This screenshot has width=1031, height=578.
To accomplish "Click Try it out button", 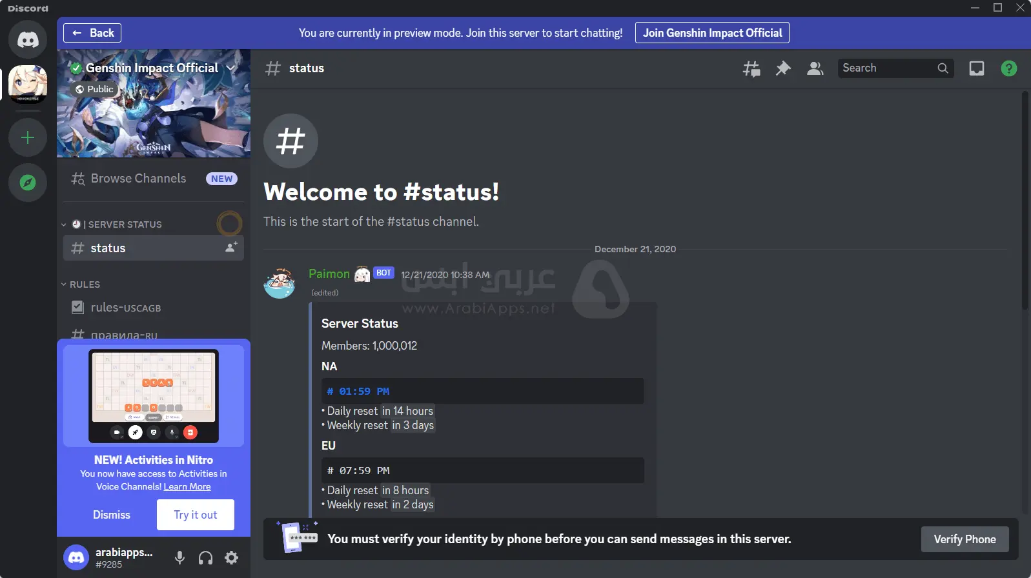I will pos(196,515).
